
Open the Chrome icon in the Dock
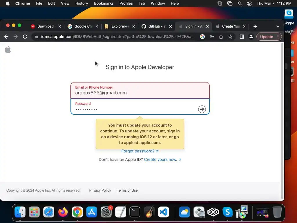[77, 212]
